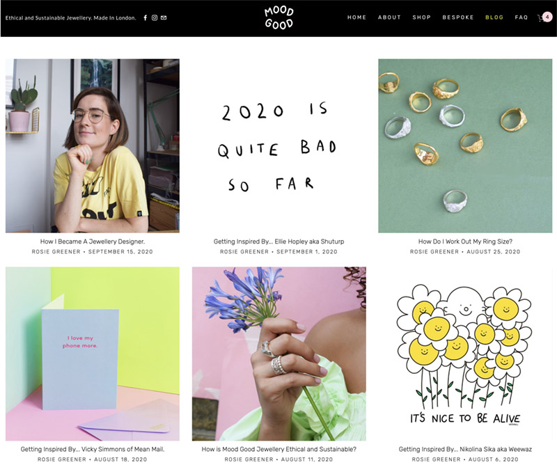The width and height of the screenshot is (557, 474).
Task: Open the Facebook icon in header
Action: tap(146, 18)
